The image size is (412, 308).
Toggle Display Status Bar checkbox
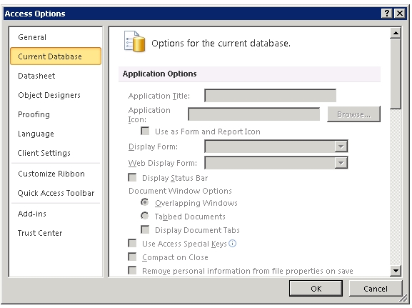coord(132,177)
